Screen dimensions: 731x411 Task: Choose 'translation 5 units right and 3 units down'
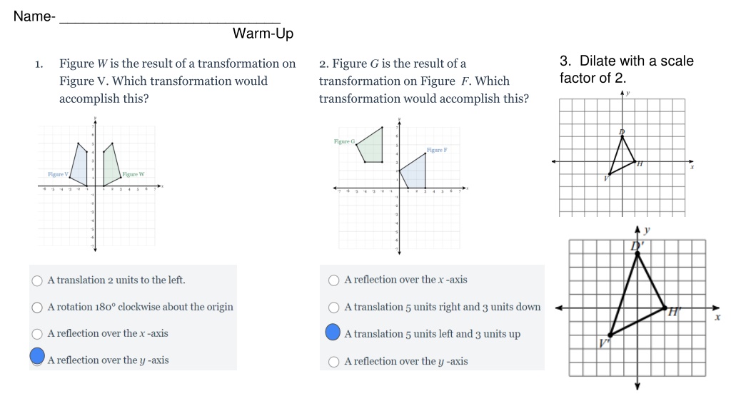(x=334, y=308)
